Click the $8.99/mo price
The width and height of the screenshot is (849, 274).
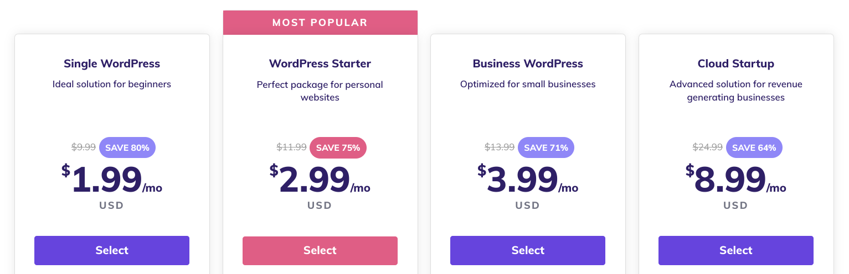click(x=736, y=179)
